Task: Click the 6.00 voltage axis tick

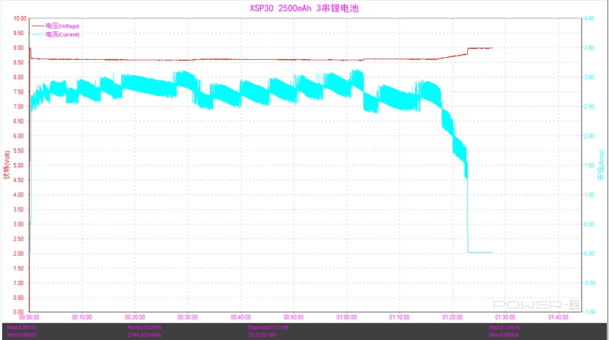Action: click(18, 136)
